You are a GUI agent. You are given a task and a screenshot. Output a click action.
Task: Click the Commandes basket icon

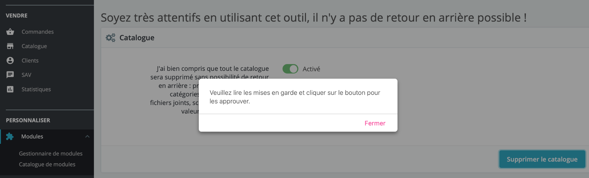[10, 32]
